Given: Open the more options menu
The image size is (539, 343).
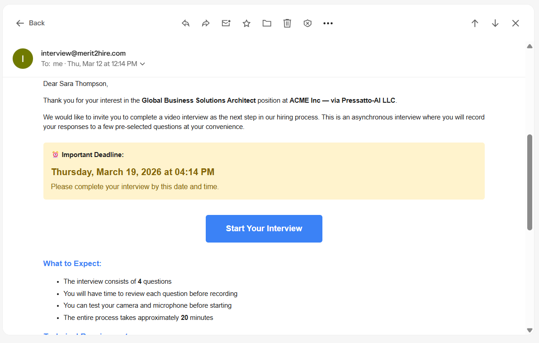Looking at the screenshot, I should 328,23.
